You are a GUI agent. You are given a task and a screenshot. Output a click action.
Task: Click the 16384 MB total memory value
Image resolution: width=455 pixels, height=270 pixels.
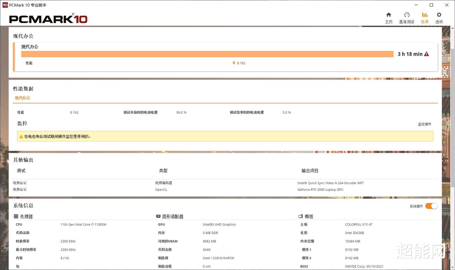tap(353, 241)
